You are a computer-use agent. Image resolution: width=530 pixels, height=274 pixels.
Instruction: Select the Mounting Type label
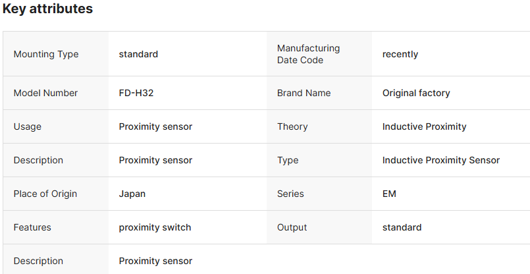coord(46,54)
